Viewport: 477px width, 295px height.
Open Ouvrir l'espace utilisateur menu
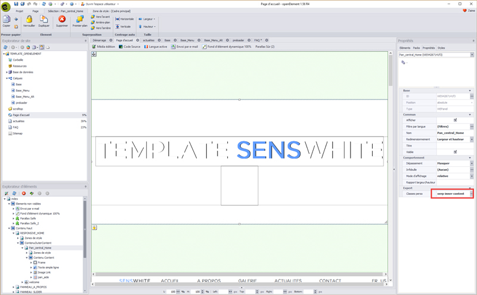pyautogui.click(x=100, y=4)
